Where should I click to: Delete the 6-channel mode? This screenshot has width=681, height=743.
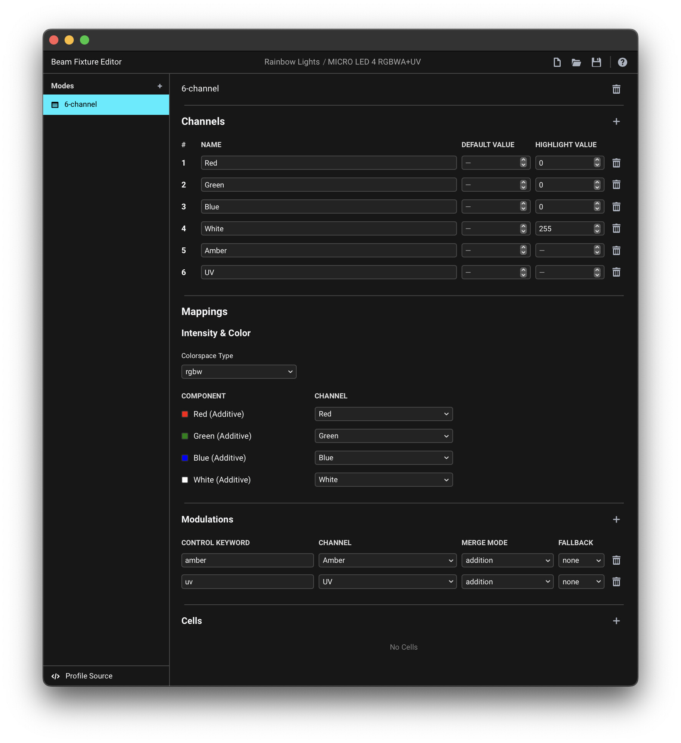(x=616, y=89)
